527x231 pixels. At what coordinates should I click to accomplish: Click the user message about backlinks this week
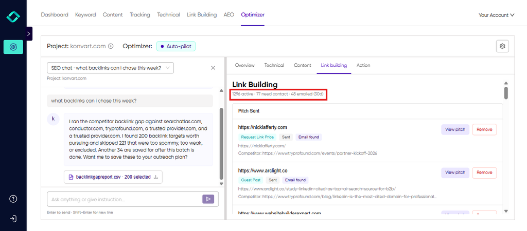tap(130, 101)
